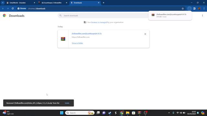Open the Downloads page more actions menu
This screenshot has height=116, width=207.
coord(202,15)
